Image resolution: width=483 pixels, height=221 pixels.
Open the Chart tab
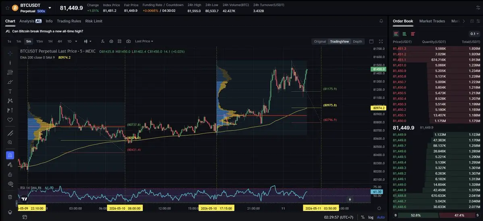coord(10,21)
